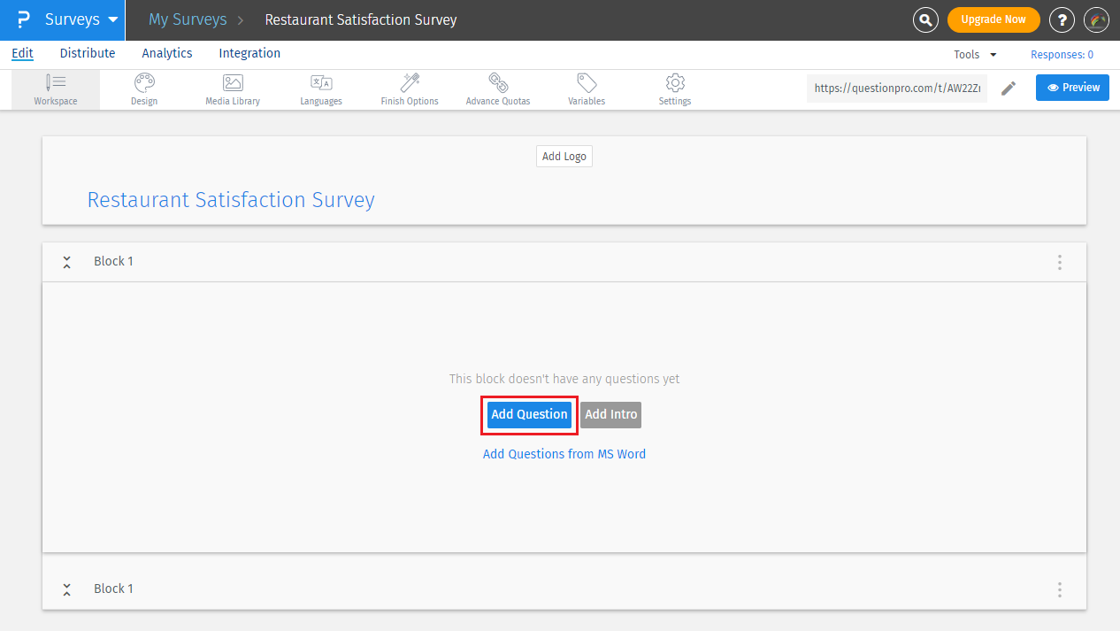The image size is (1120, 631).
Task: Open Advance Quotas
Action: coord(498,89)
